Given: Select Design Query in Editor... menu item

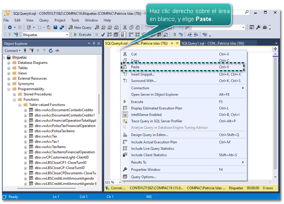Looking at the screenshot, I should coord(184,135).
